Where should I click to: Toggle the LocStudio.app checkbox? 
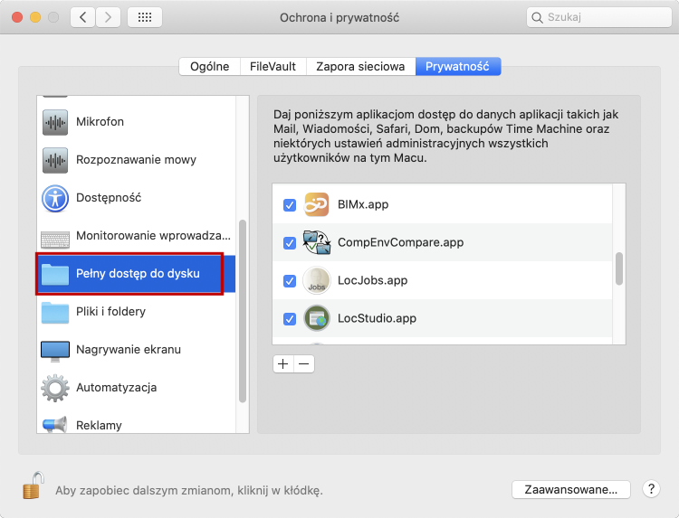pyautogui.click(x=290, y=319)
